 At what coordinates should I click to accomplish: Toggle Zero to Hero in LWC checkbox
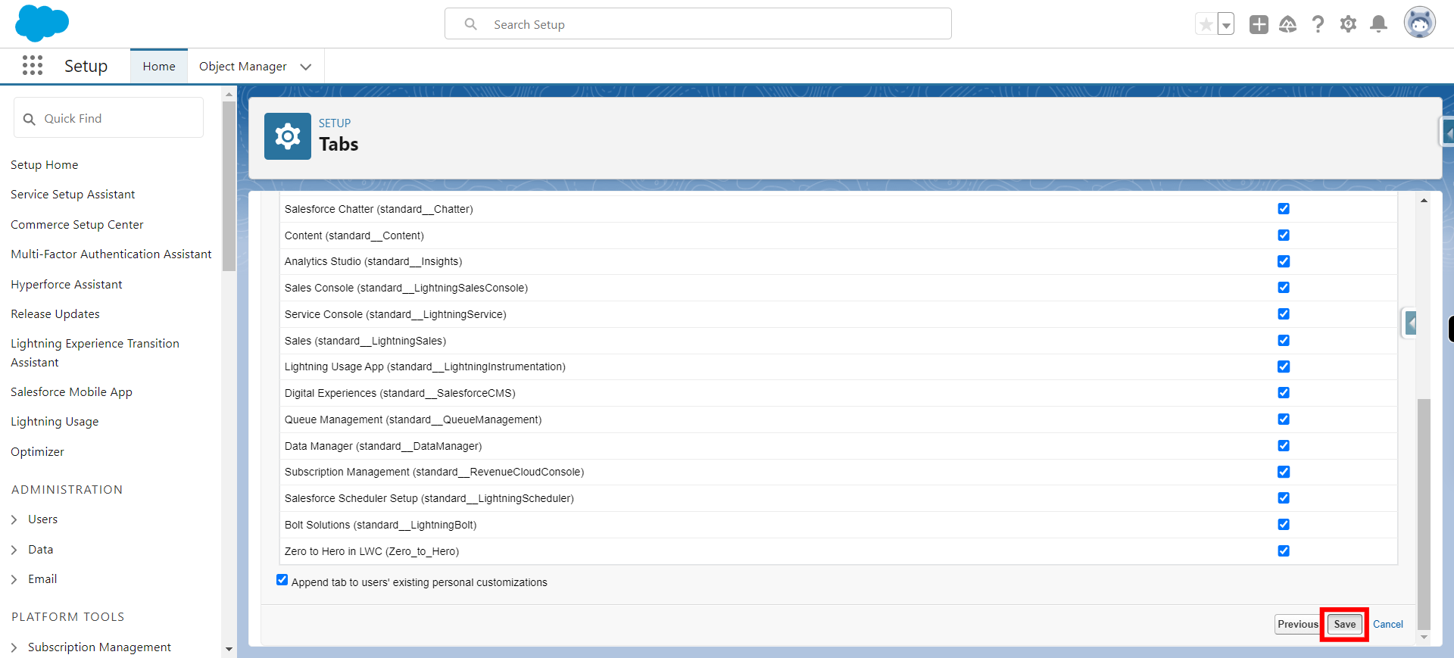[x=1284, y=551]
